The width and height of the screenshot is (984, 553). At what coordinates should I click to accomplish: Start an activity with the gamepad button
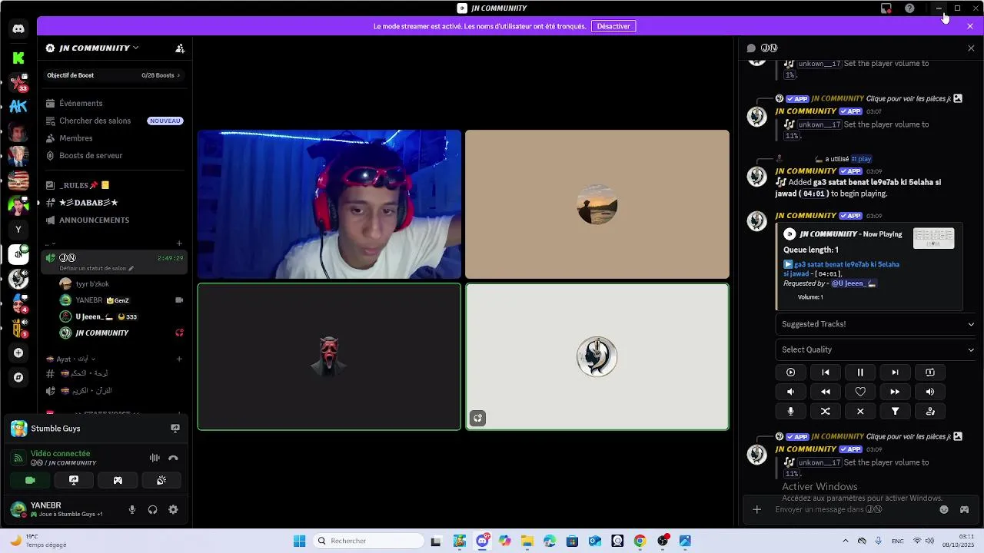click(x=118, y=480)
